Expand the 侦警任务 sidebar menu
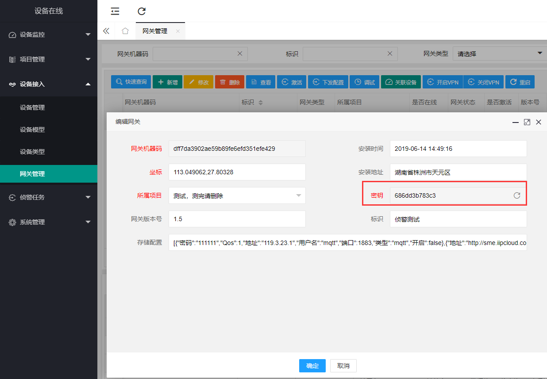 (49, 197)
